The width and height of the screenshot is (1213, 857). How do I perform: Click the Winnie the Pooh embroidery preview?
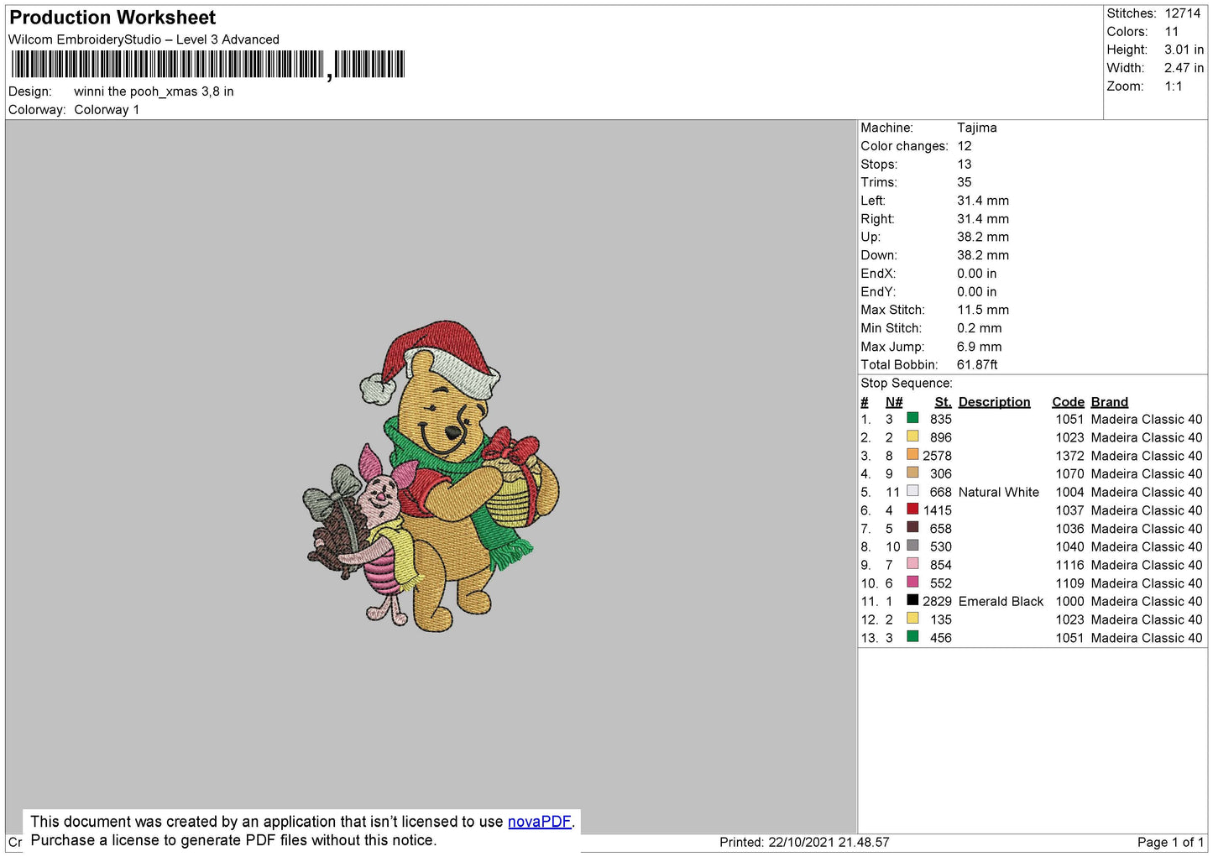click(431, 476)
